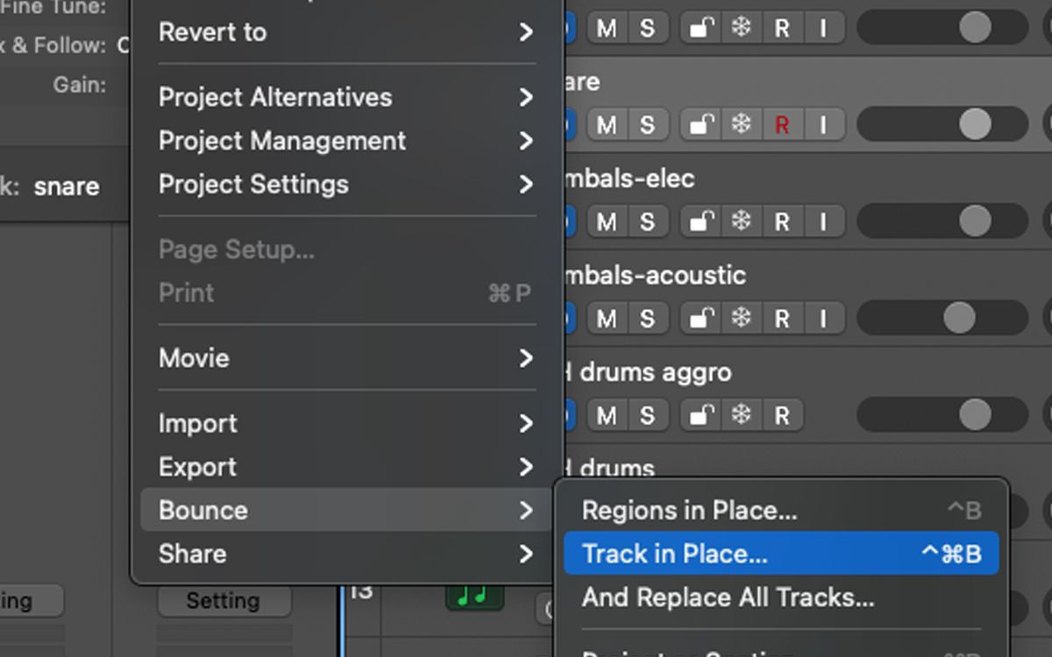Image resolution: width=1052 pixels, height=657 pixels.
Task: Toggle mute on the cymbals-acoustic track
Action: click(x=605, y=318)
